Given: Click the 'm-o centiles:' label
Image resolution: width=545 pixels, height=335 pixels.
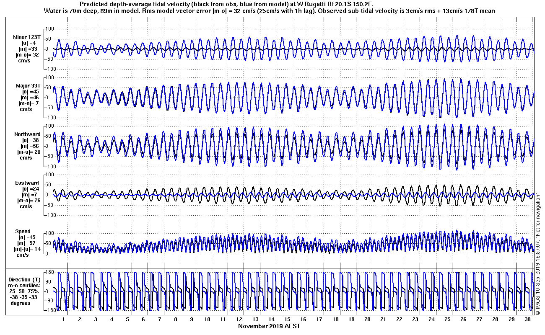Looking at the screenshot, I should pos(25,285).
